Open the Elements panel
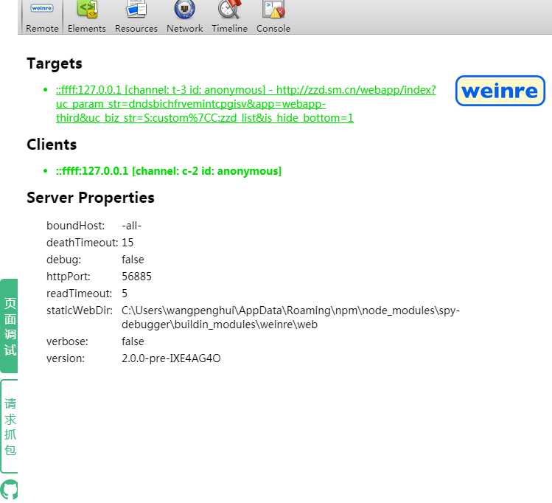This screenshot has width=552, height=503. click(87, 17)
